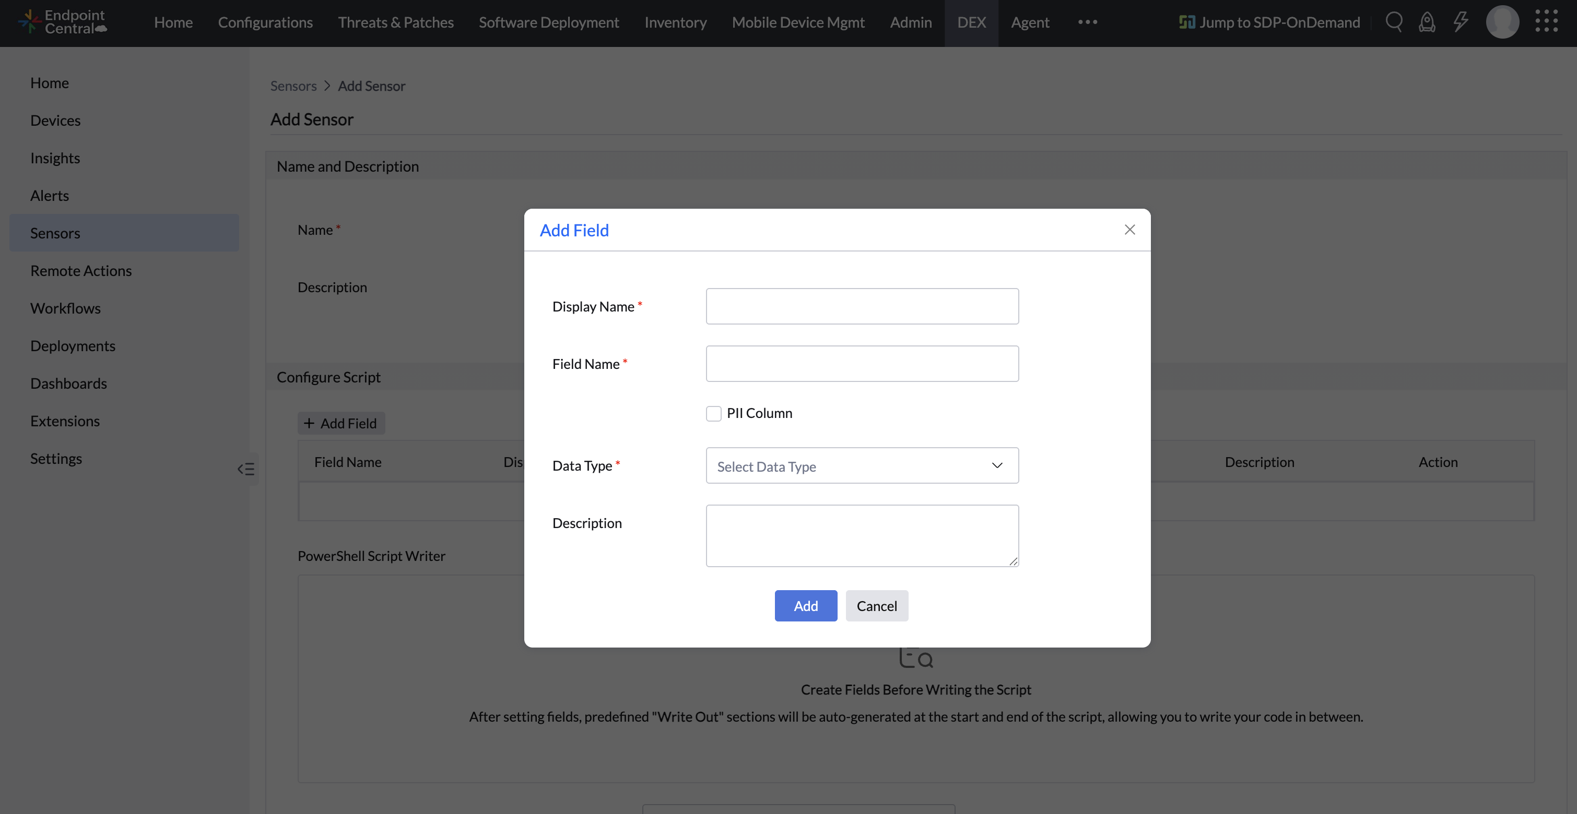Screen dimensions: 1577x814
Task: Open the more options ellipsis in the navbar
Action: coord(1087,22)
